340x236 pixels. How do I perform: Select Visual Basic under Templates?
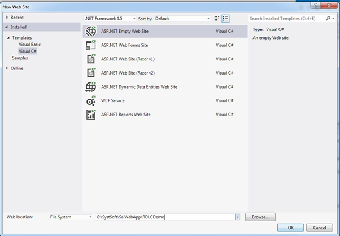(x=29, y=45)
